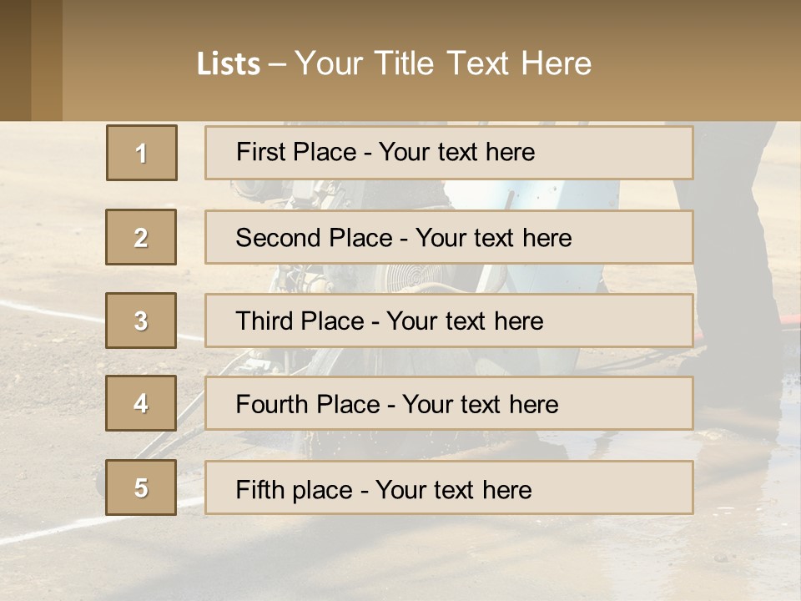Click the number 1 box
Screen dimensions: 801x601
142,153
